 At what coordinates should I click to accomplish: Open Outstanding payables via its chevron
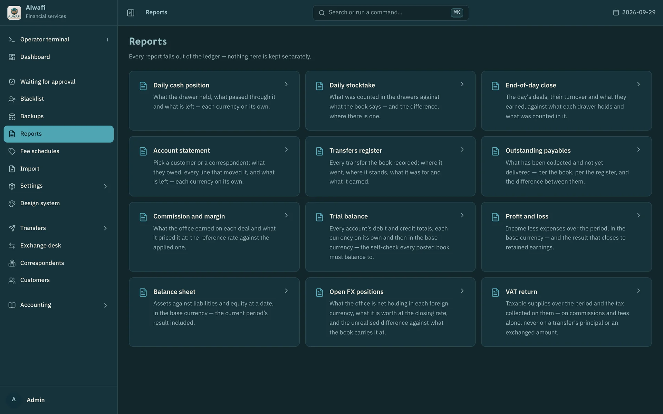tap(638, 150)
